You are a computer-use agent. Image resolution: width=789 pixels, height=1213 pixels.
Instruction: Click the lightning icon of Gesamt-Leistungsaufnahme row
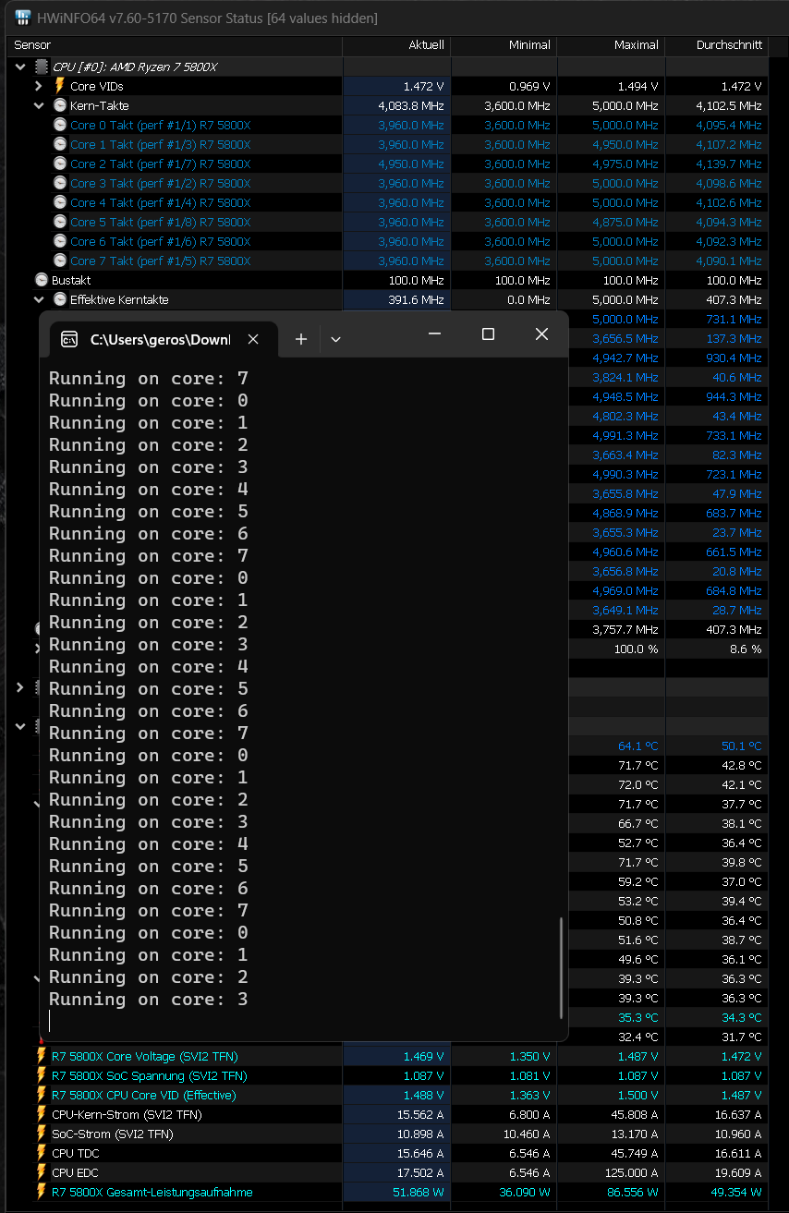tap(42, 1192)
